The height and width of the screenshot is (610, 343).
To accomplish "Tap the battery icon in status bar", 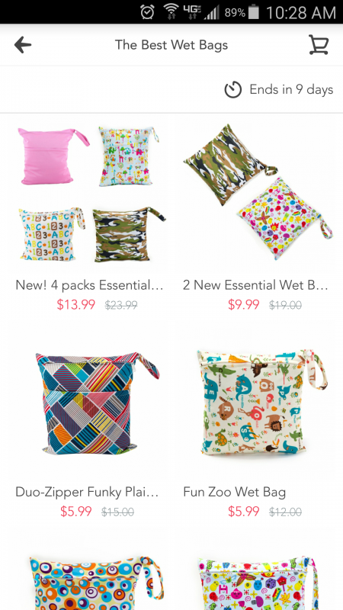I will pos(254,12).
